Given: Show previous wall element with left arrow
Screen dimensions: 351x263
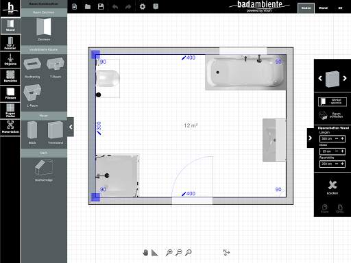Looking at the screenshot, I should click(x=320, y=78).
